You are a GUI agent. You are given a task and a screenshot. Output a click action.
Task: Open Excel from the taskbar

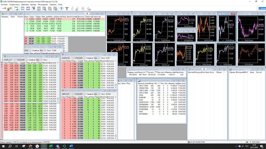click(51, 146)
